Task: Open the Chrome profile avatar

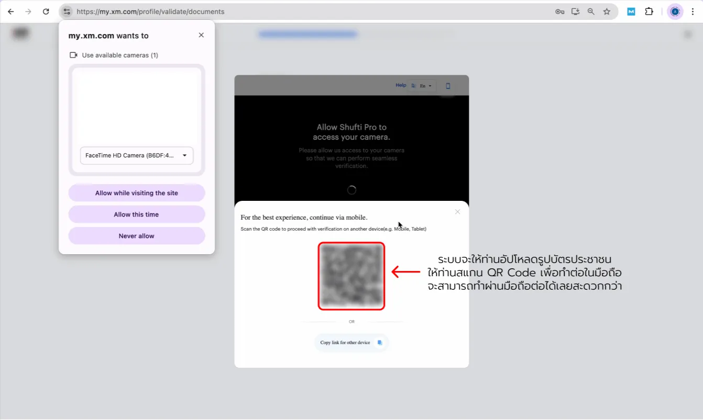Action: pyautogui.click(x=675, y=12)
